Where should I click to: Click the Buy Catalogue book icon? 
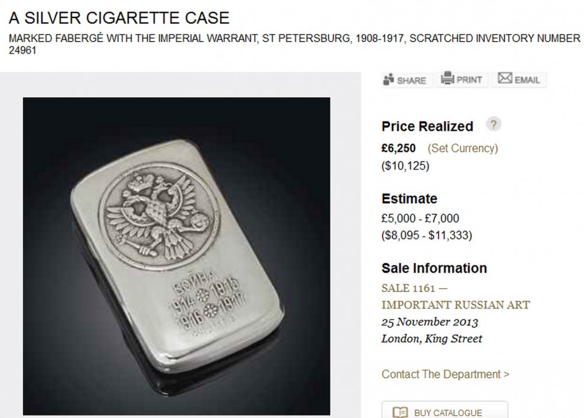[x=400, y=413]
